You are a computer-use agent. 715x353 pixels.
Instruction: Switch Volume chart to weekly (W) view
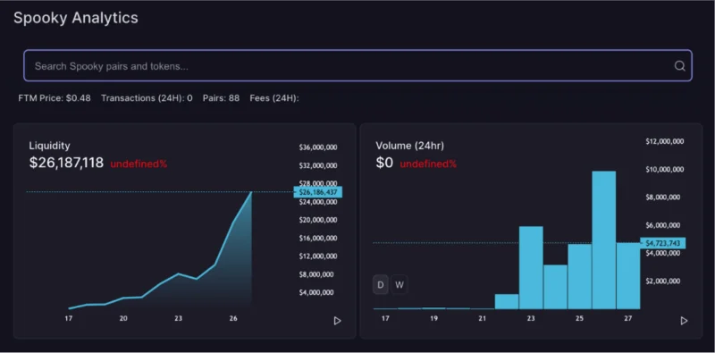pyautogui.click(x=399, y=285)
